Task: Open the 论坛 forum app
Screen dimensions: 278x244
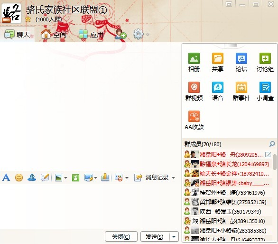Action: [241, 62]
